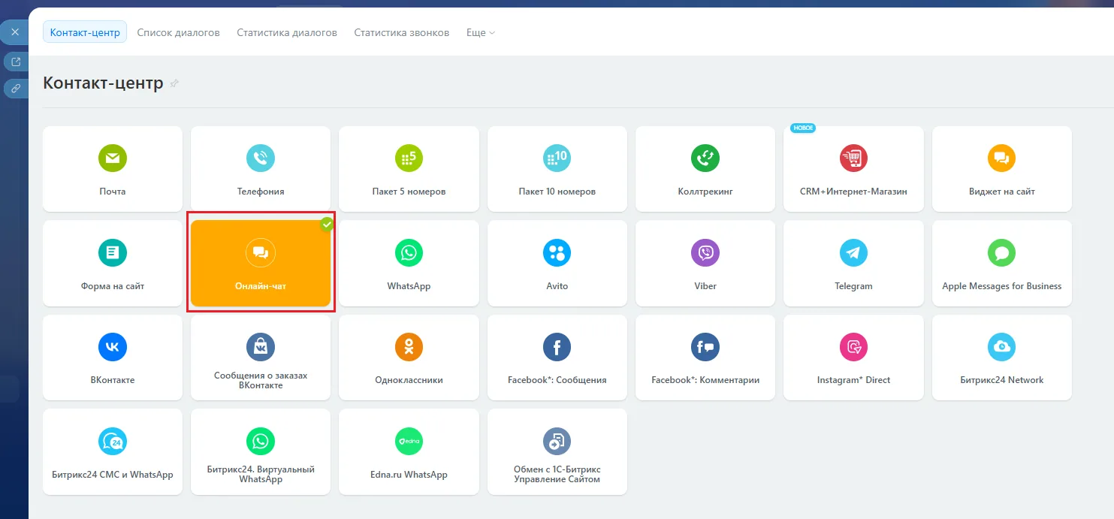
Task: Open the ВКонтакте channel icon
Action: 113,346
